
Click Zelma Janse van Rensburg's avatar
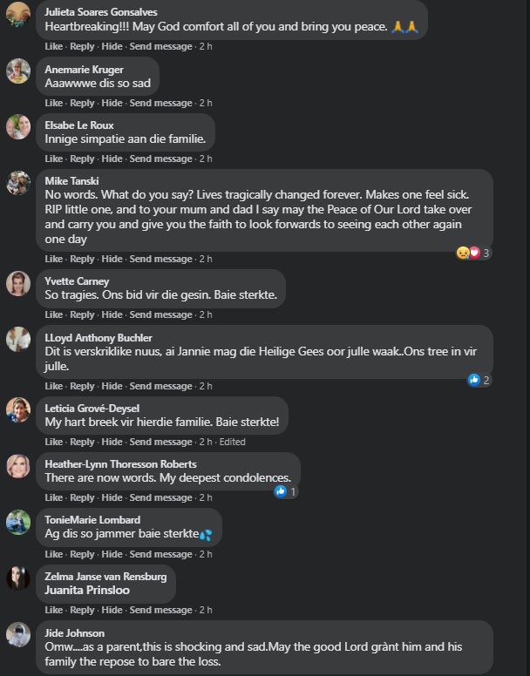pyautogui.click(x=18, y=578)
